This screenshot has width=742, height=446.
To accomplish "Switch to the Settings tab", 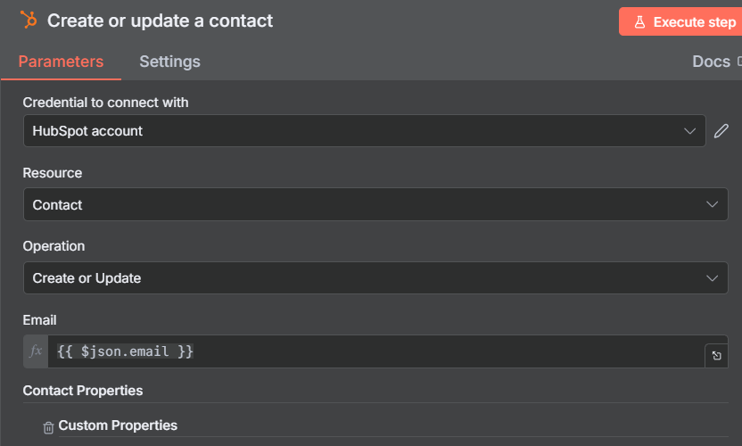I will pyautogui.click(x=169, y=62).
